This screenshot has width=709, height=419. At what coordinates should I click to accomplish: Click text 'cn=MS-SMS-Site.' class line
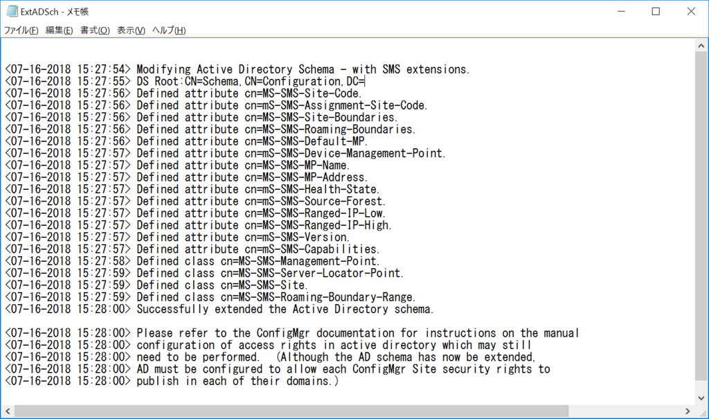pos(264,285)
